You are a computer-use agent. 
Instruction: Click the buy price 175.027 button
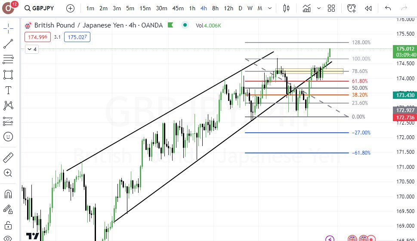(77, 37)
